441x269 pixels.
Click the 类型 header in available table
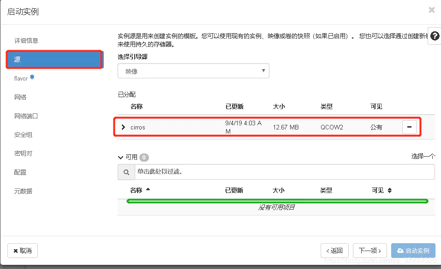(326, 190)
